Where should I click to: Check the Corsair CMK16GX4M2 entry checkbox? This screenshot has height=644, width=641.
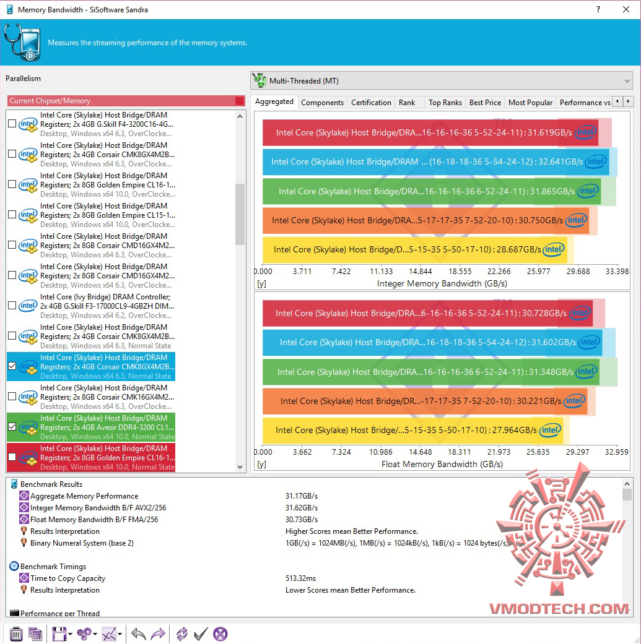click(x=12, y=397)
